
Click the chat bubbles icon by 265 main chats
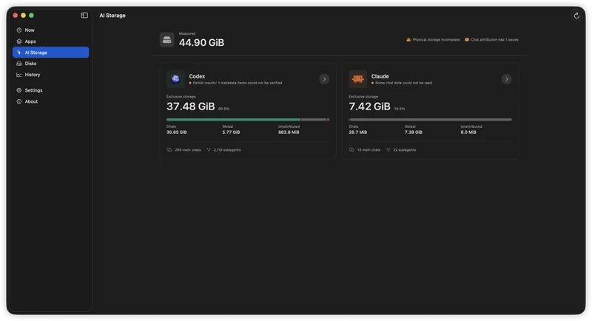[x=169, y=150]
